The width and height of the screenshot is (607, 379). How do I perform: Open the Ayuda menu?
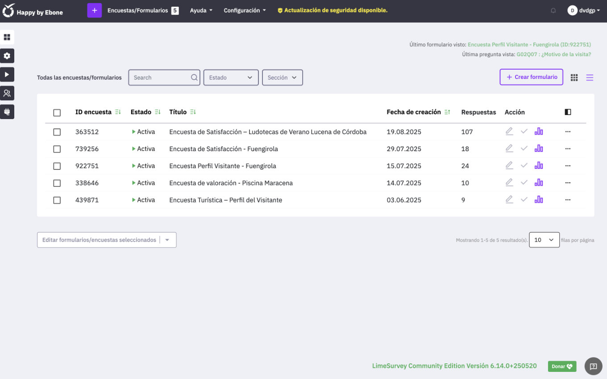[201, 10]
